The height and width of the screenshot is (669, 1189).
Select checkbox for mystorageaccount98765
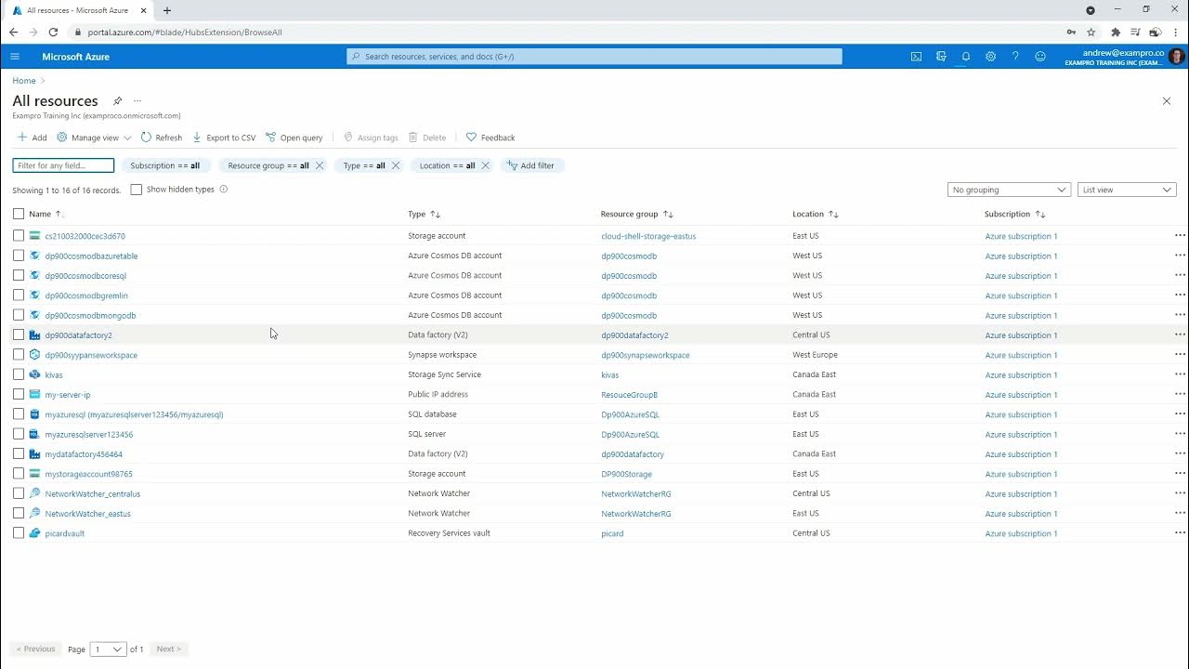pos(19,474)
